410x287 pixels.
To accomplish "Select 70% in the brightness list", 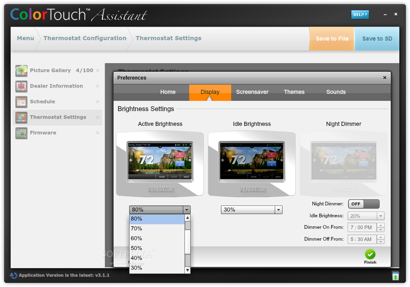I will [157, 229].
